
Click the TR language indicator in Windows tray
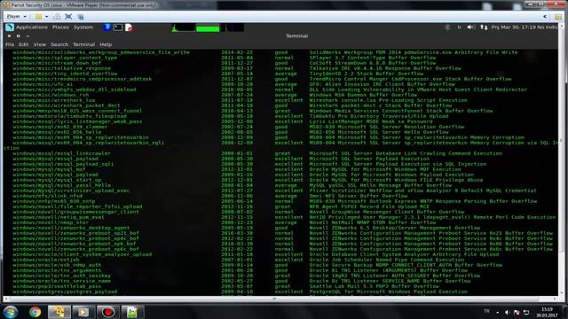(486, 311)
